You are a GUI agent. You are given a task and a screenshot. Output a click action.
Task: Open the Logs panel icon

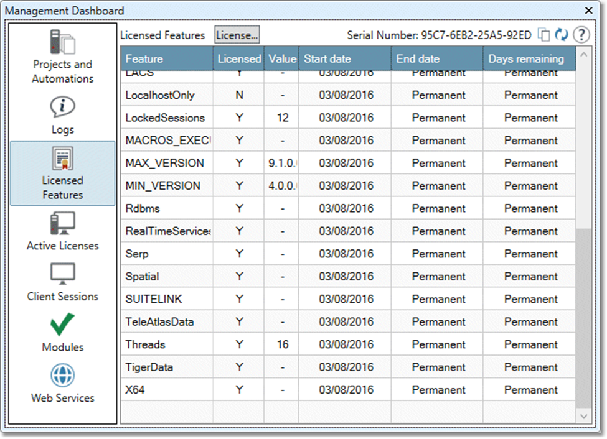click(62, 108)
